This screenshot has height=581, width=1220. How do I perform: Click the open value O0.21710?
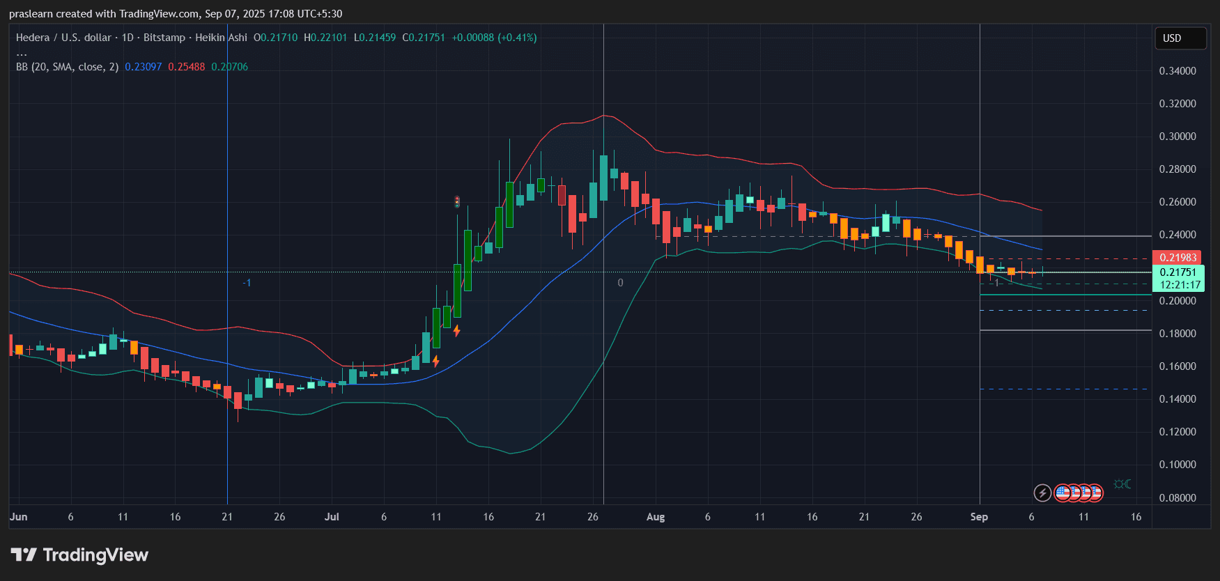click(275, 38)
